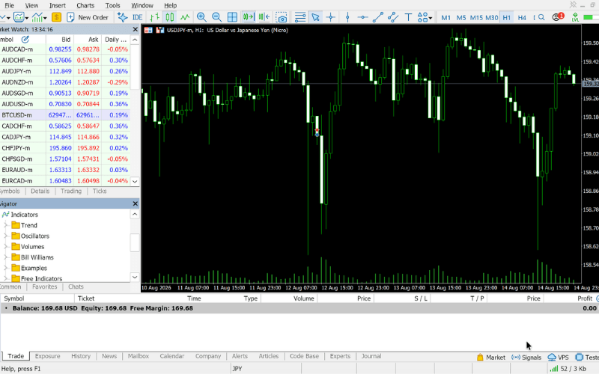Open the Help menu
Viewport: 599px width, 374px height.
point(171,5)
